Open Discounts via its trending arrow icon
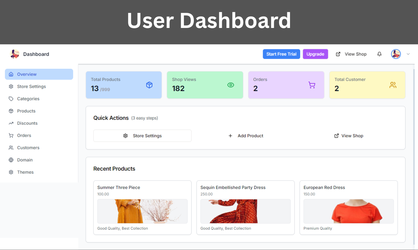418x250 pixels. pyautogui.click(x=11, y=123)
